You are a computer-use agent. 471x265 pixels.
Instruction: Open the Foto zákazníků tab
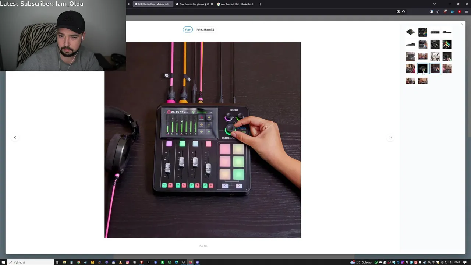point(205,29)
